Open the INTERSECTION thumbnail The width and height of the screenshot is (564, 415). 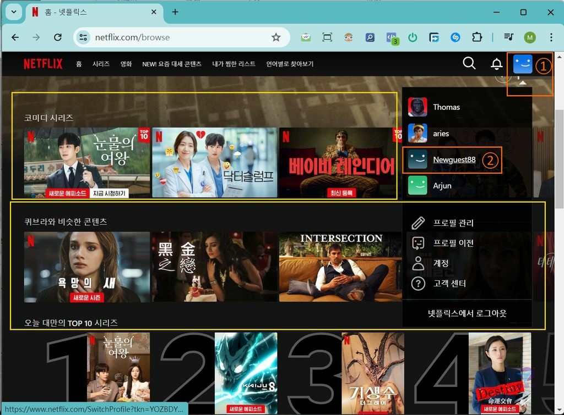tap(340, 267)
